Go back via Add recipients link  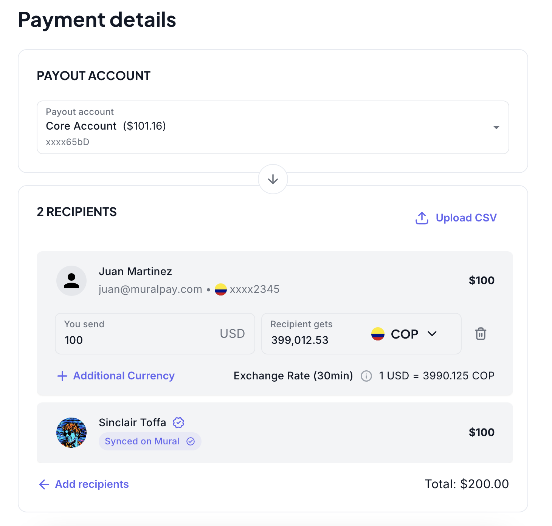[92, 484]
